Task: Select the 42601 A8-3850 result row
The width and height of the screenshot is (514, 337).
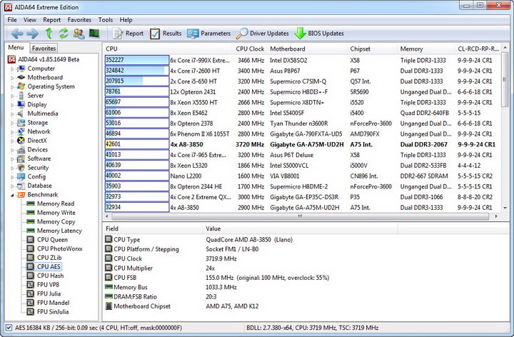Action: pos(301,144)
